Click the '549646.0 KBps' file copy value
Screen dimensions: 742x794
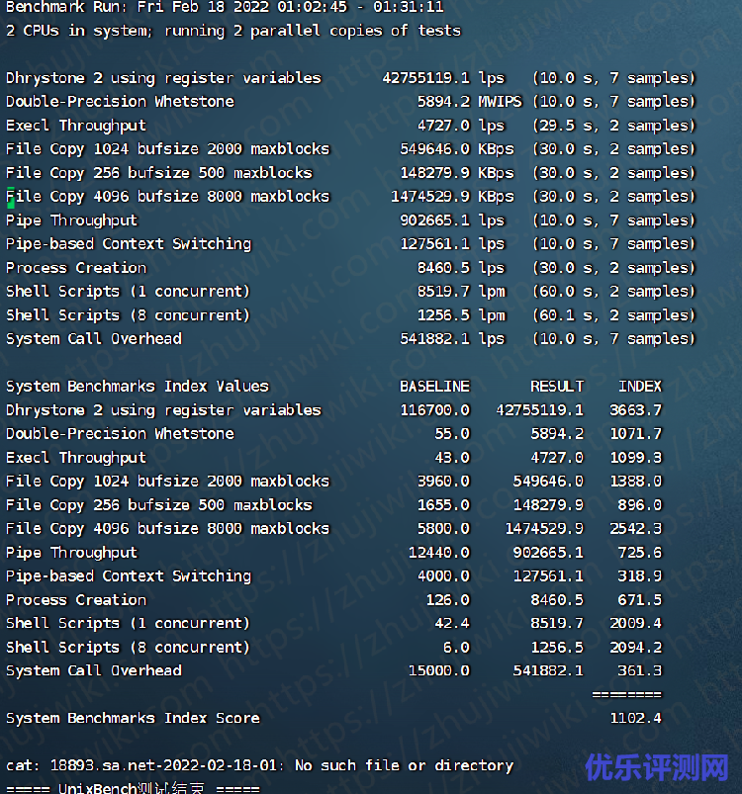[457, 149]
